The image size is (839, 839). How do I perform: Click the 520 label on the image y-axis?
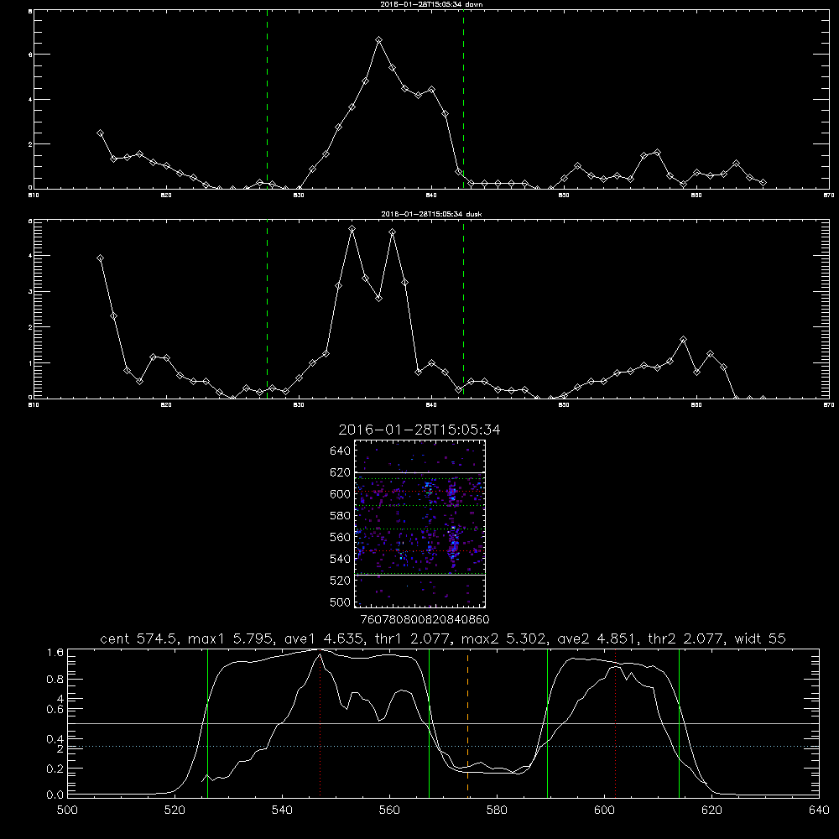[x=341, y=581]
